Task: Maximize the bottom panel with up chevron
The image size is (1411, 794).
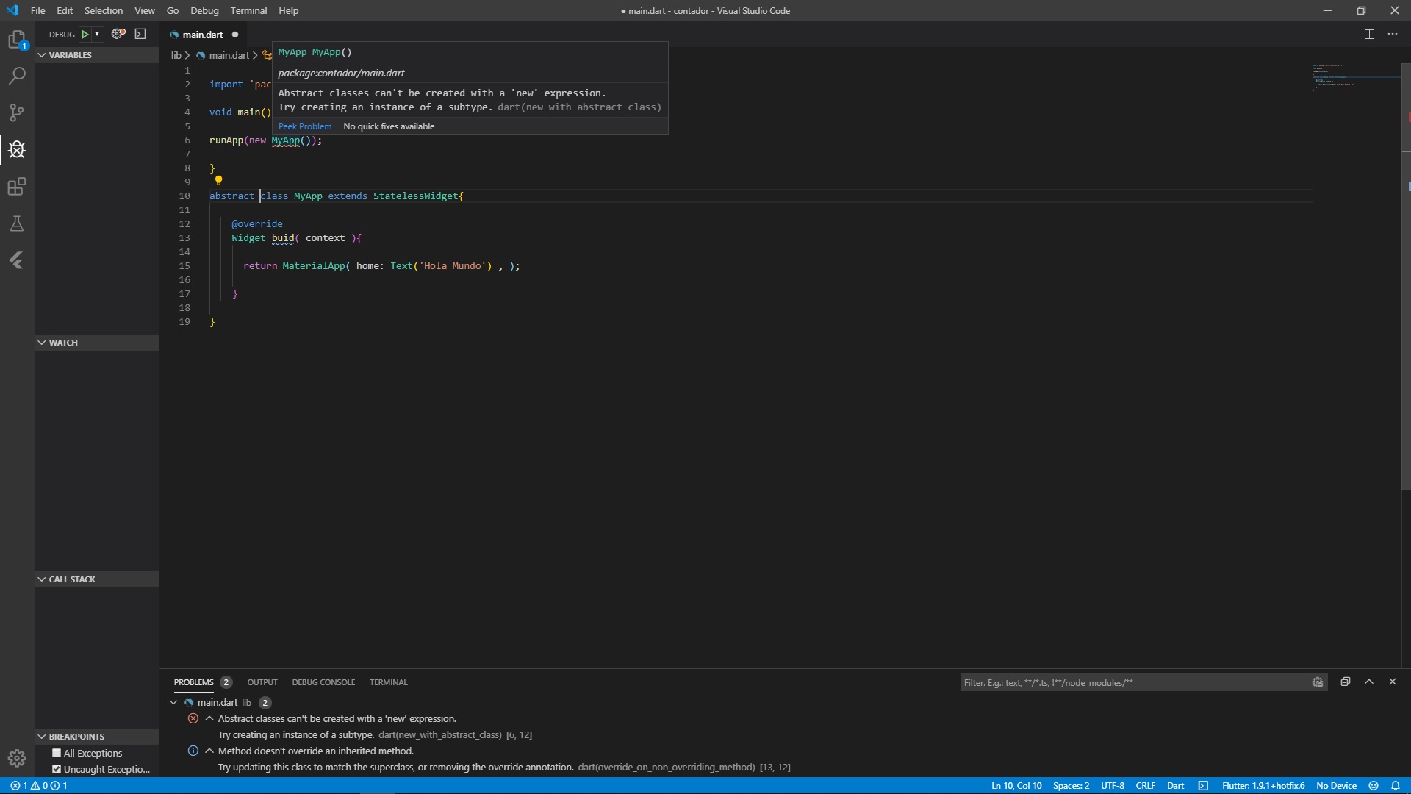Action: (x=1369, y=682)
